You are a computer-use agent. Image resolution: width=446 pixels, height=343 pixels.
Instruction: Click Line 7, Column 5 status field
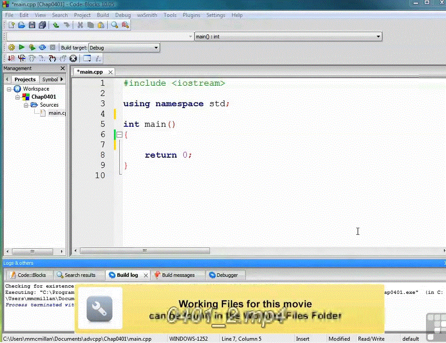tap(241, 339)
